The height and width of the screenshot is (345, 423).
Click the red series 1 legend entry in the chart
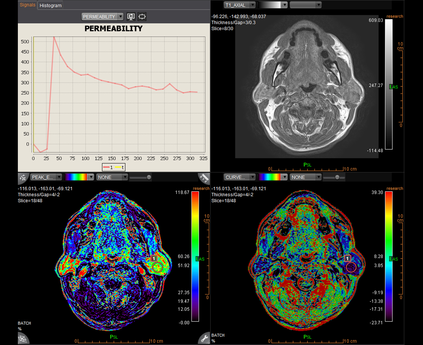tap(108, 168)
